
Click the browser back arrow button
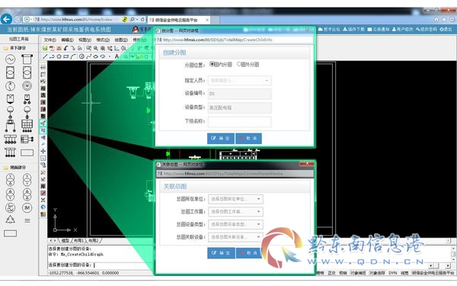[6, 19]
